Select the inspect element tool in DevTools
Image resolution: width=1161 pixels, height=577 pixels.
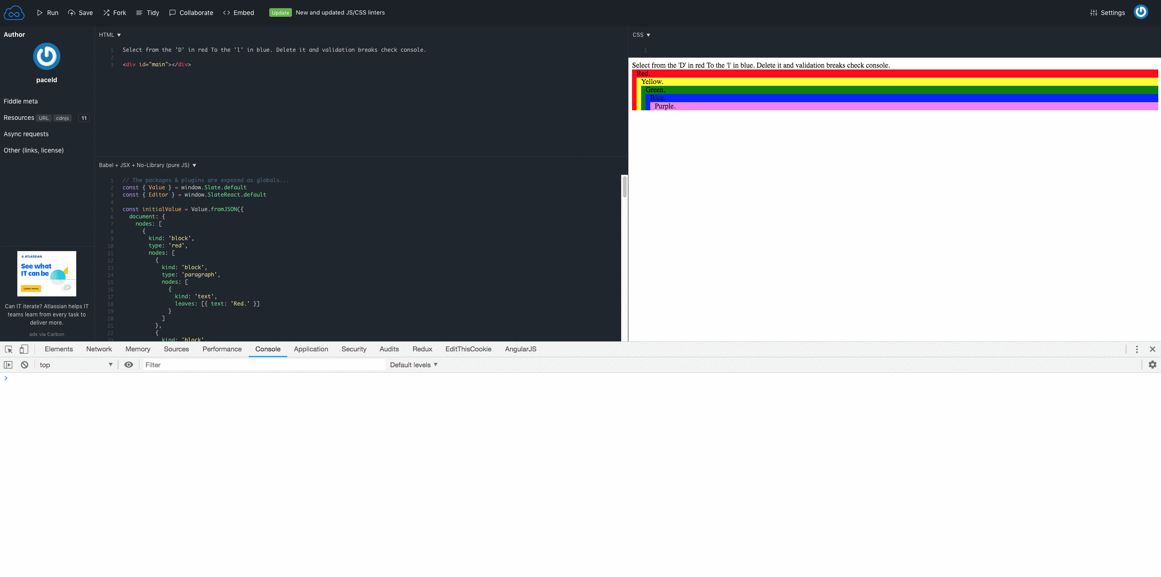(8, 349)
